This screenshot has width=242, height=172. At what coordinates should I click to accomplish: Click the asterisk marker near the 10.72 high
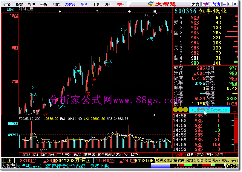pos(154,12)
